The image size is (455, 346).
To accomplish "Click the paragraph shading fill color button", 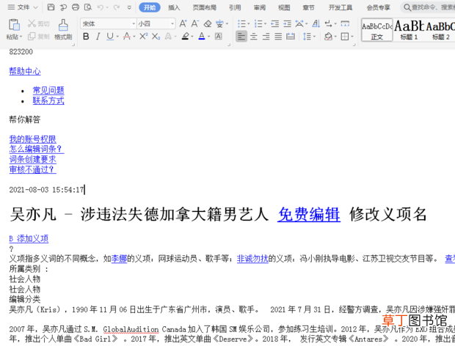I will [328, 36].
